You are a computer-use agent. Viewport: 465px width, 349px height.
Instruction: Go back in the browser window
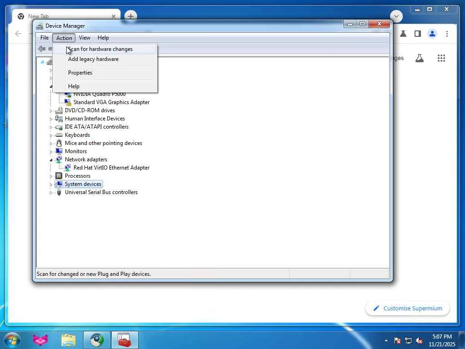point(18,34)
